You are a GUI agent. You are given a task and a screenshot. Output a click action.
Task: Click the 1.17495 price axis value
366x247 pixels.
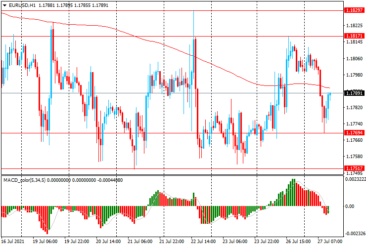(354, 173)
